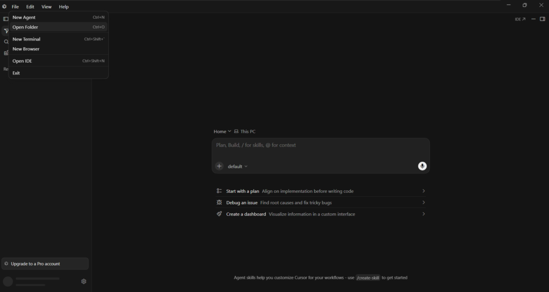This screenshot has width=549, height=292.
Task: Click 'Find root causes and fix tricky bugs'
Action: coord(296,203)
